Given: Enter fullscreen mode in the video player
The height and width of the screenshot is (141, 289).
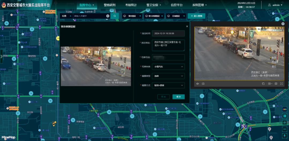Looking at the screenshot, I should click(281, 84).
